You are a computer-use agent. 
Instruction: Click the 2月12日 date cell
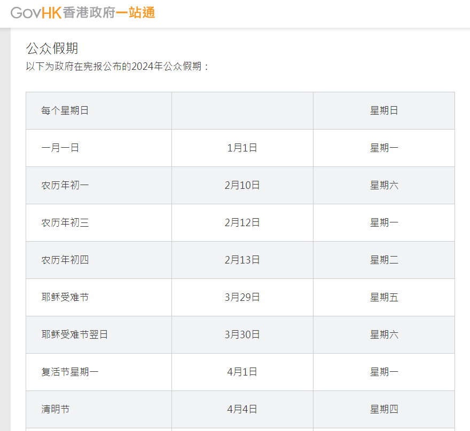click(242, 223)
